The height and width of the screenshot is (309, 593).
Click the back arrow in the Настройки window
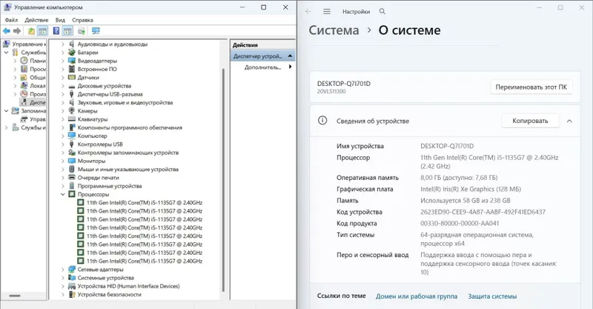308,12
